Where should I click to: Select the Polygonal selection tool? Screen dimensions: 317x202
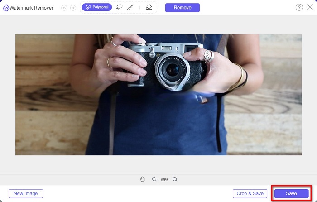point(97,7)
